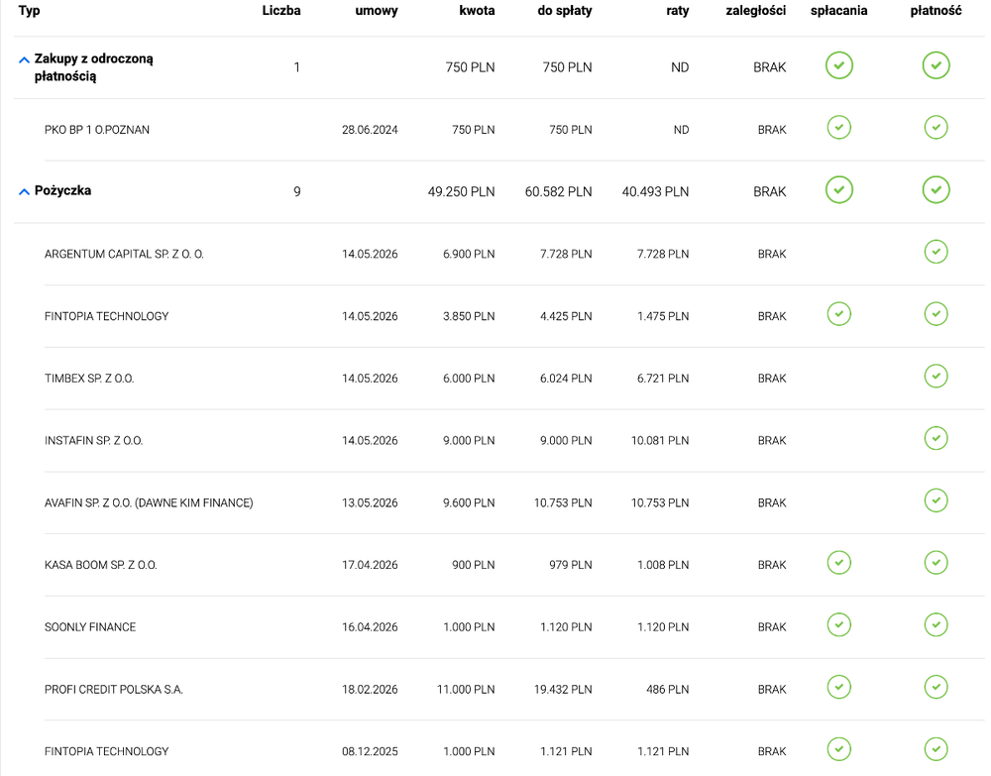Image resolution: width=991 pixels, height=776 pixels.
Task: Click the do spłaty column header
Action: pyautogui.click(x=565, y=11)
